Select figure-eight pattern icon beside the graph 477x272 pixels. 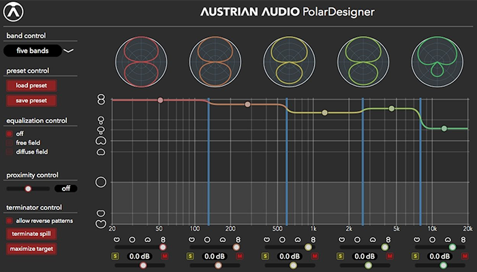(101, 99)
